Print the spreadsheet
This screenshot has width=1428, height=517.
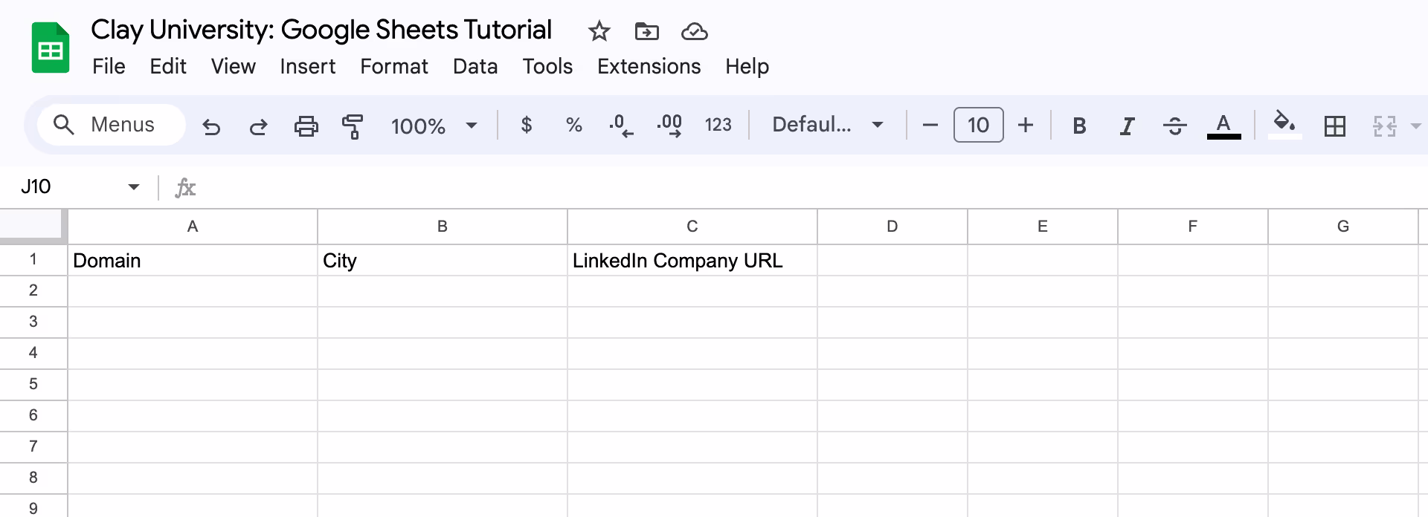(306, 126)
